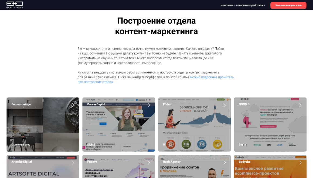Screen dimensions: 313x178
Task: Open the Forcemontage portfolio thumbnail
Action: tap(43, 124)
